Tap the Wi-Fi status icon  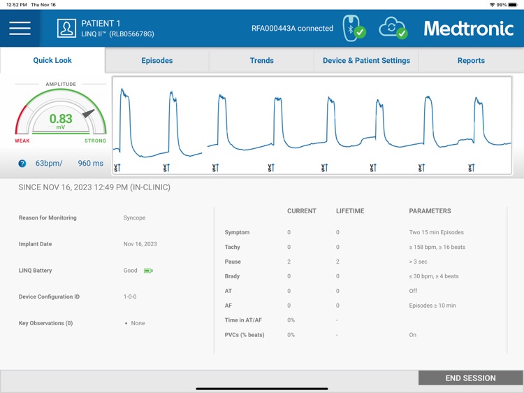[492, 5]
